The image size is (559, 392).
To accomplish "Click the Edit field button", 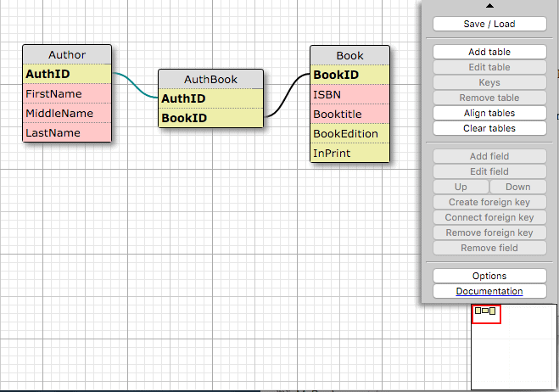I will point(489,171).
